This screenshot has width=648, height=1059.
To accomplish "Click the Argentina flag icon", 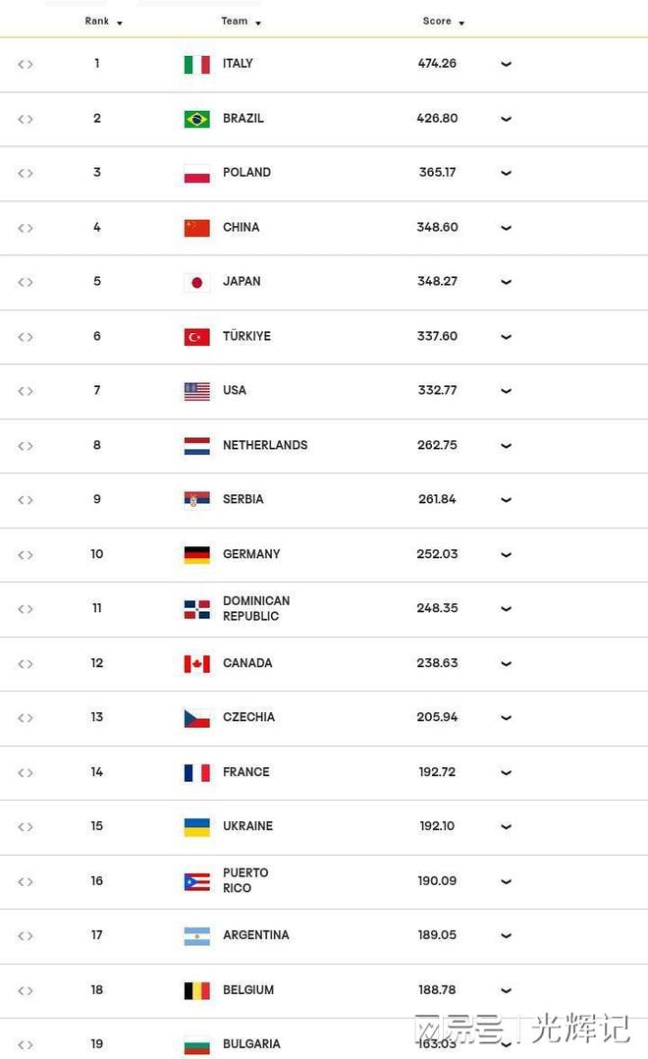I will tap(196, 936).
